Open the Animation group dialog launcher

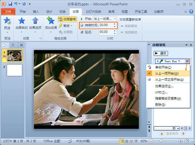coord(41,38)
